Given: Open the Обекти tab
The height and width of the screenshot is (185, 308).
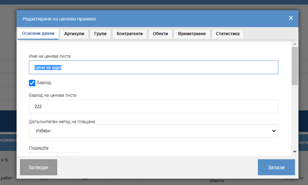Looking at the screenshot, I should pos(161,34).
